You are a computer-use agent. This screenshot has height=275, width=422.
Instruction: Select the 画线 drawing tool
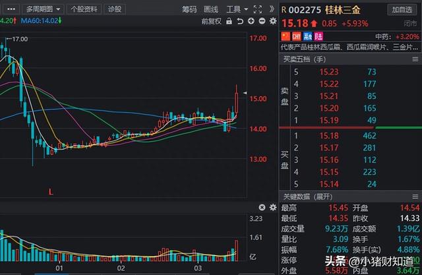pyautogui.click(x=211, y=9)
